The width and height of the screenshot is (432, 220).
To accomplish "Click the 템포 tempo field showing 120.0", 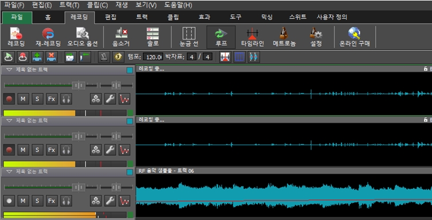I will tap(153, 57).
